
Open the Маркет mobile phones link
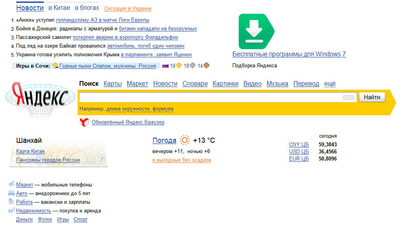[24, 185]
